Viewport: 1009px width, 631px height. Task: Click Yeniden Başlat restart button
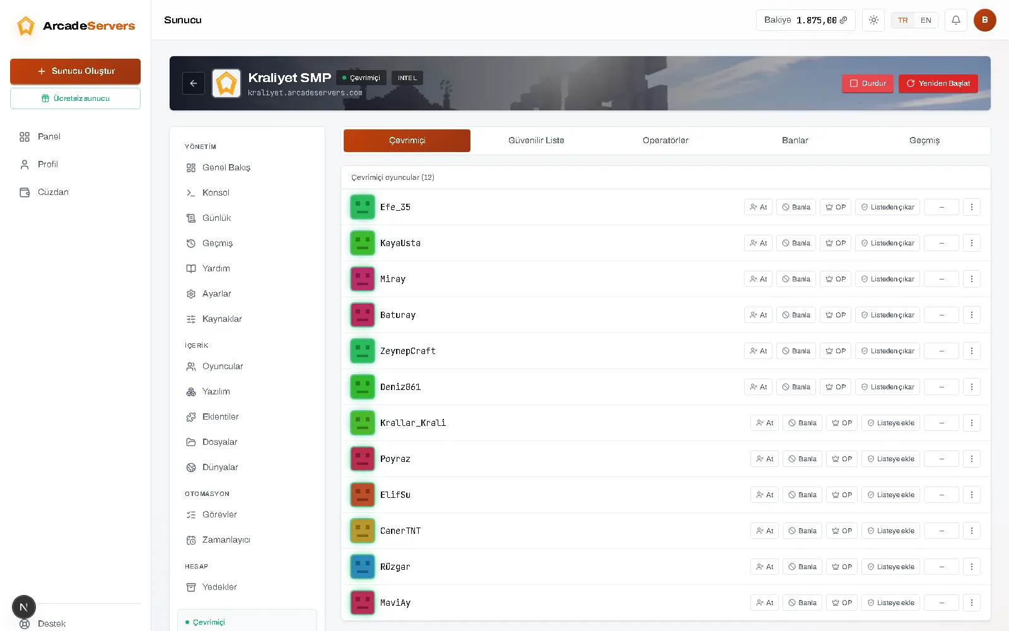pyautogui.click(x=938, y=83)
